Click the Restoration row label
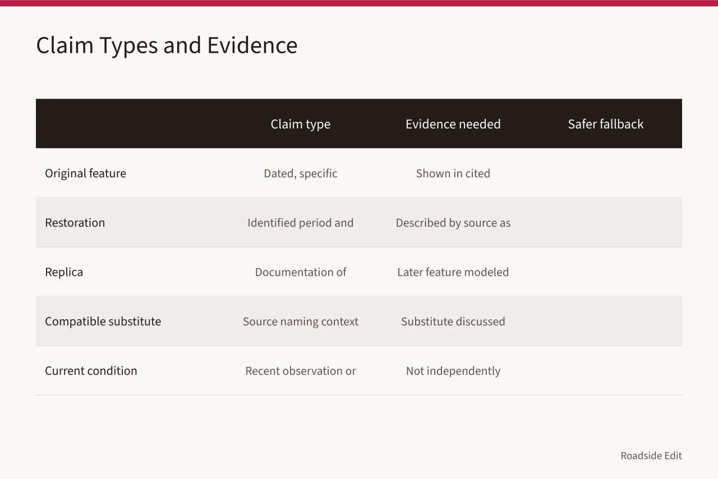 pos(75,223)
